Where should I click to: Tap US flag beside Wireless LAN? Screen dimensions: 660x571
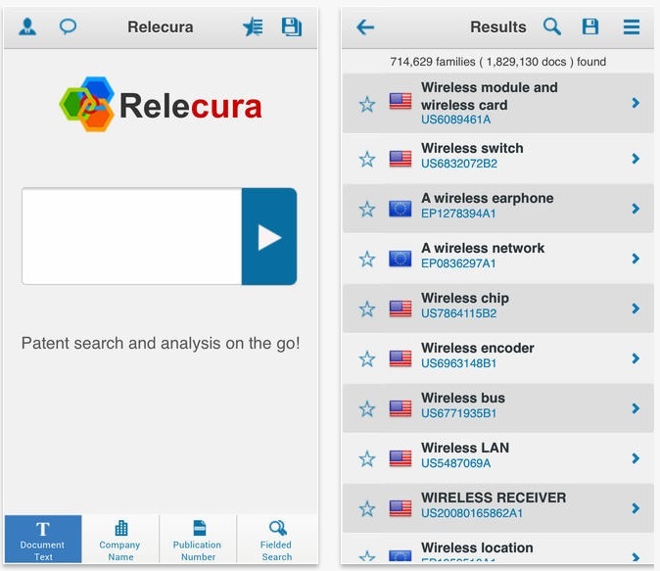pos(401,458)
